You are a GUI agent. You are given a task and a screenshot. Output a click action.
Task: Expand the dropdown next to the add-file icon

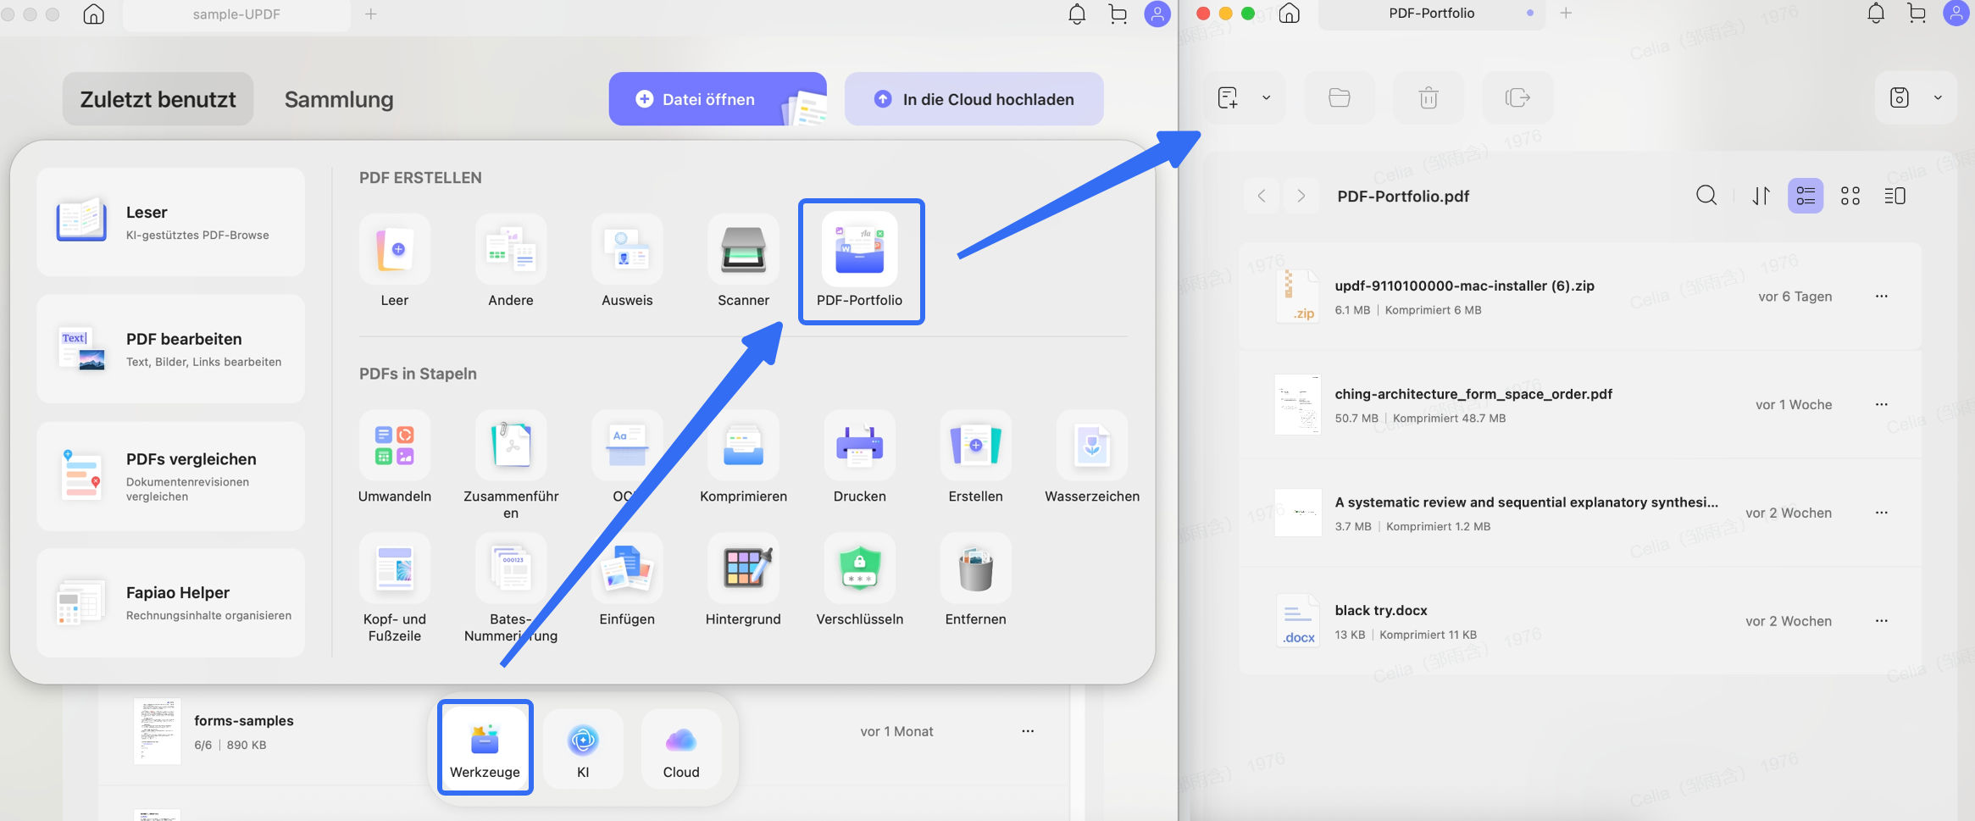tap(1267, 97)
